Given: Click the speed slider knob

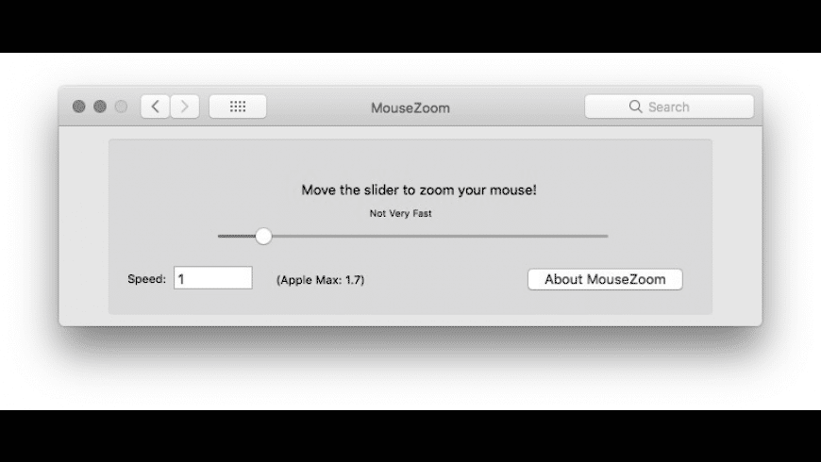Looking at the screenshot, I should 263,236.
